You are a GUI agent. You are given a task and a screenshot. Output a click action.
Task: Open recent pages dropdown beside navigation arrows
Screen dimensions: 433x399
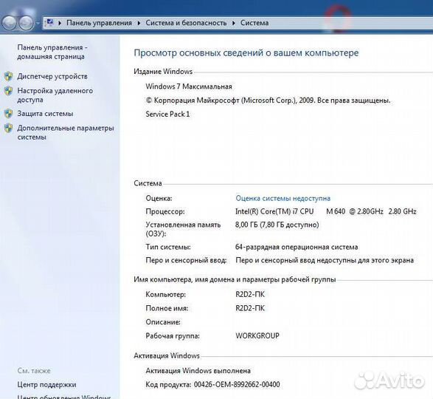[x=38, y=23]
